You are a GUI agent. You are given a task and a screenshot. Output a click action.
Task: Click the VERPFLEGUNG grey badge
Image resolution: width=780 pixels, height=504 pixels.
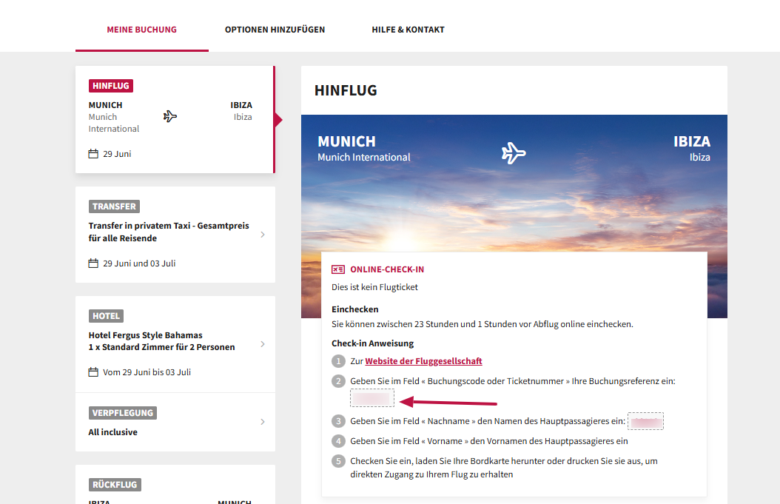pyautogui.click(x=123, y=413)
